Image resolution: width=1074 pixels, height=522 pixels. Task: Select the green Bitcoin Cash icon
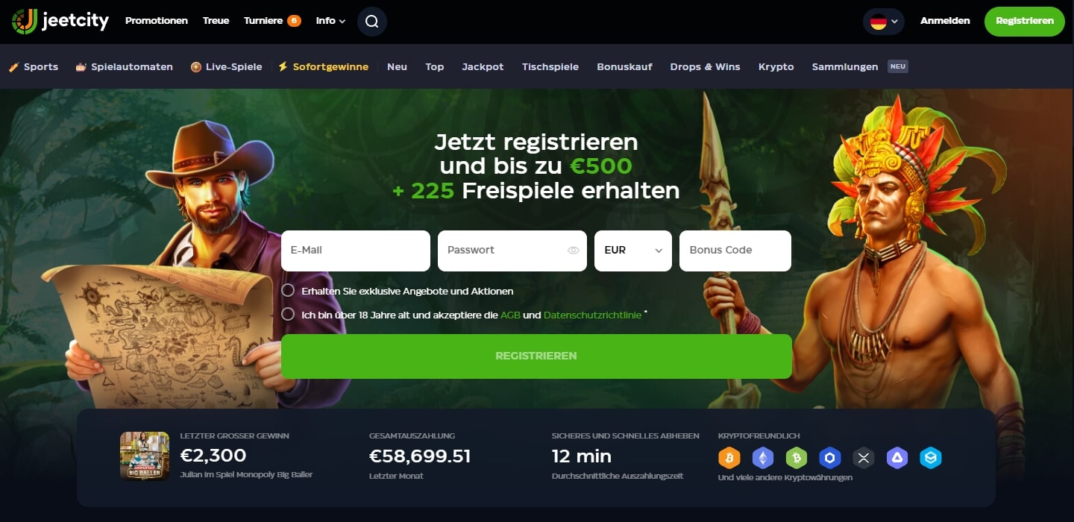pyautogui.click(x=797, y=458)
